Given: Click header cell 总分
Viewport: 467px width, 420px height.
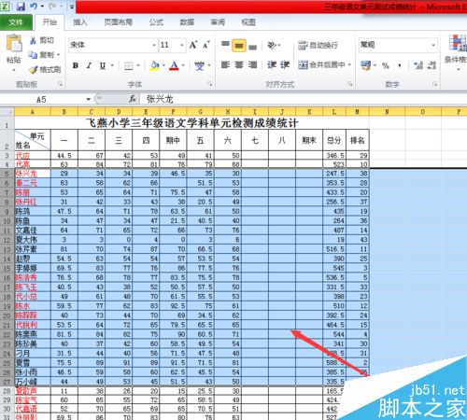Looking at the screenshot, I should 334,140.
